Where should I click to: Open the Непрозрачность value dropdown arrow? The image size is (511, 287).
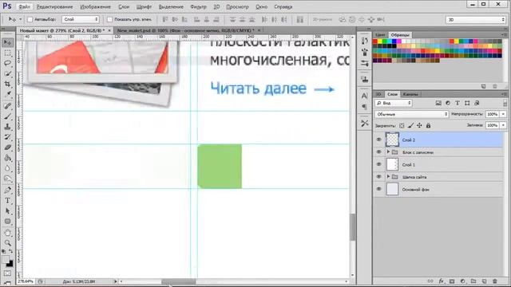coord(503,114)
